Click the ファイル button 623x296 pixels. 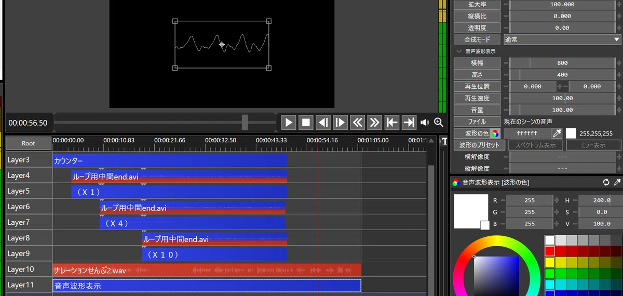click(477, 122)
